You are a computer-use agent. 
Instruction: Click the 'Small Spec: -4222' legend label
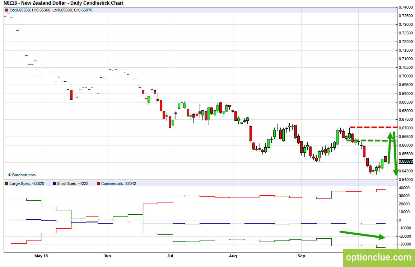(x=73, y=183)
